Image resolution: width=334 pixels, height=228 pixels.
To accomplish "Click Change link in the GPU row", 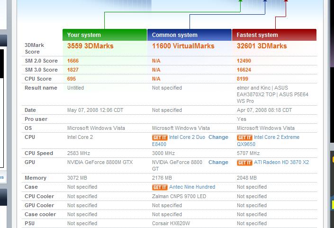I will click(x=218, y=162).
